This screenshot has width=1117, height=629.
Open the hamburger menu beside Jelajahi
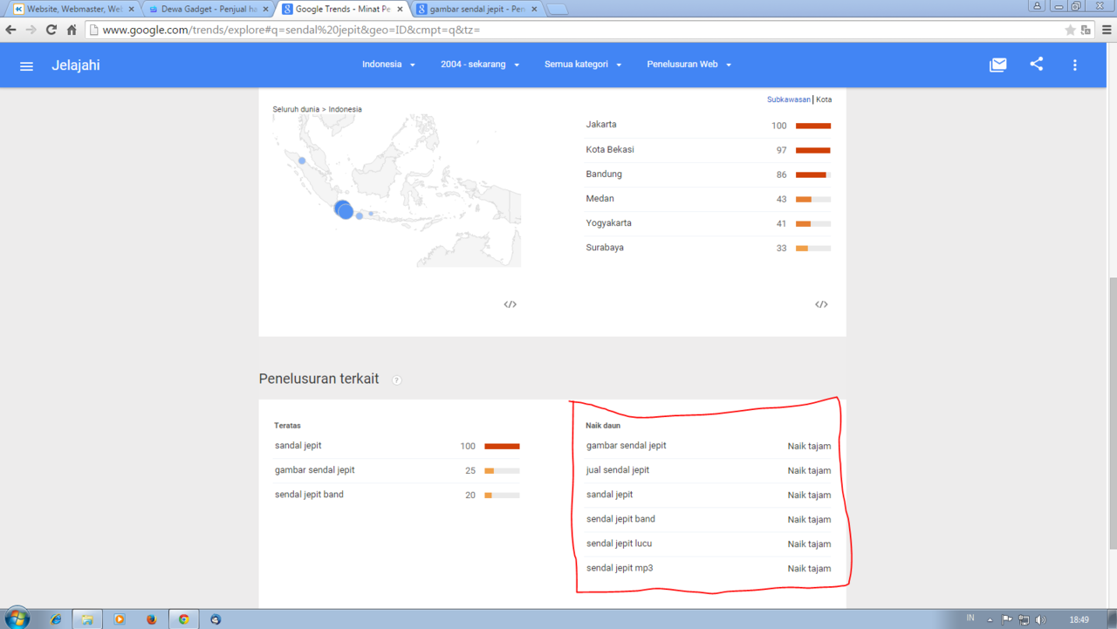pyautogui.click(x=26, y=65)
